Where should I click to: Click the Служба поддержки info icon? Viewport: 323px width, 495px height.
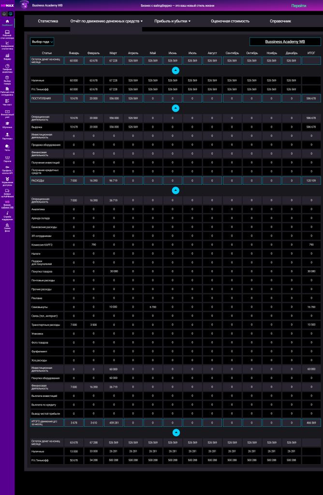pos(7,214)
